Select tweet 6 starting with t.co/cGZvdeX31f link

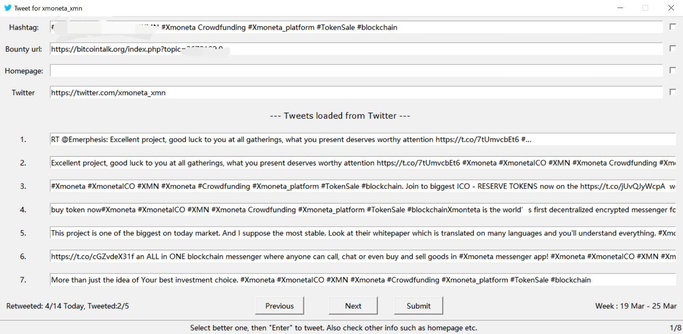(x=363, y=256)
